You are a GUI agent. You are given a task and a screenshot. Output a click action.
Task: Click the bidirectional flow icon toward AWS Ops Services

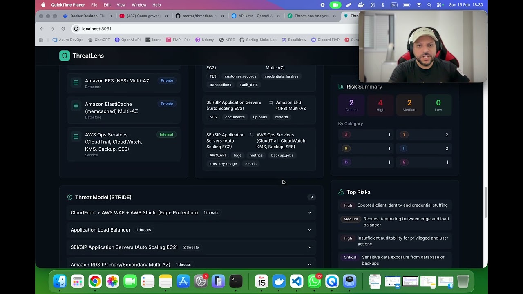[x=252, y=135]
